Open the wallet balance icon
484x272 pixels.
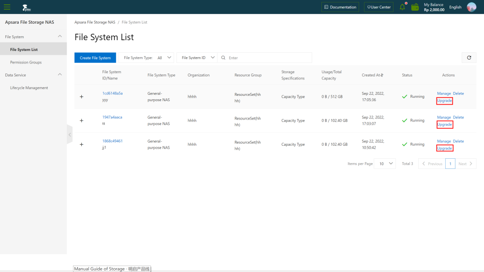415,7
